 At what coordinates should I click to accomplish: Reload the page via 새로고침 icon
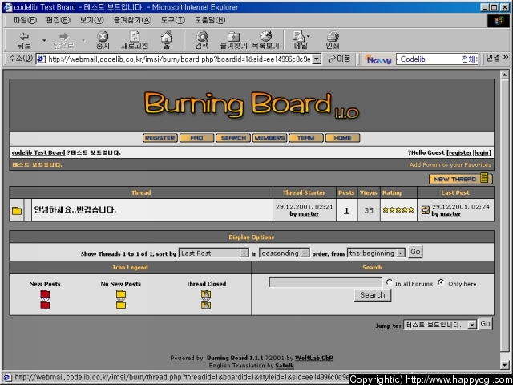pos(135,41)
